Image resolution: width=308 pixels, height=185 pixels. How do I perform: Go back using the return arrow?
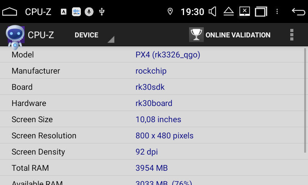click(298, 12)
